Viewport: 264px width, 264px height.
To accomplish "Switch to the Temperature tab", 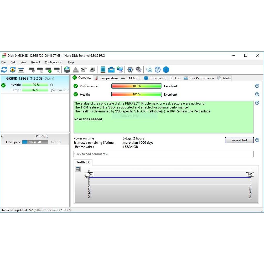I will pyautogui.click(x=106, y=78).
